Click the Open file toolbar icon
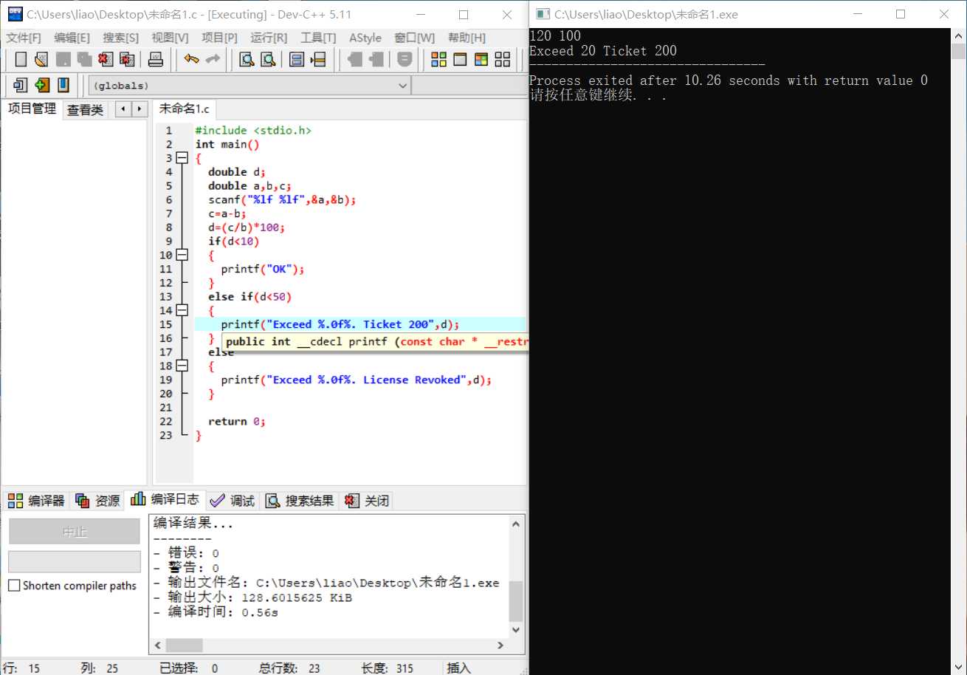This screenshot has width=967, height=675. coord(41,59)
